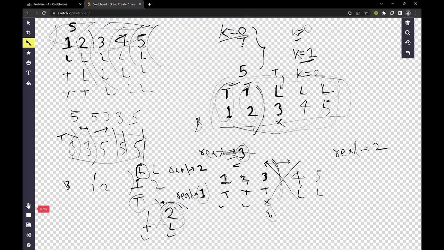Close the Codeforces tab

tap(80, 4)
